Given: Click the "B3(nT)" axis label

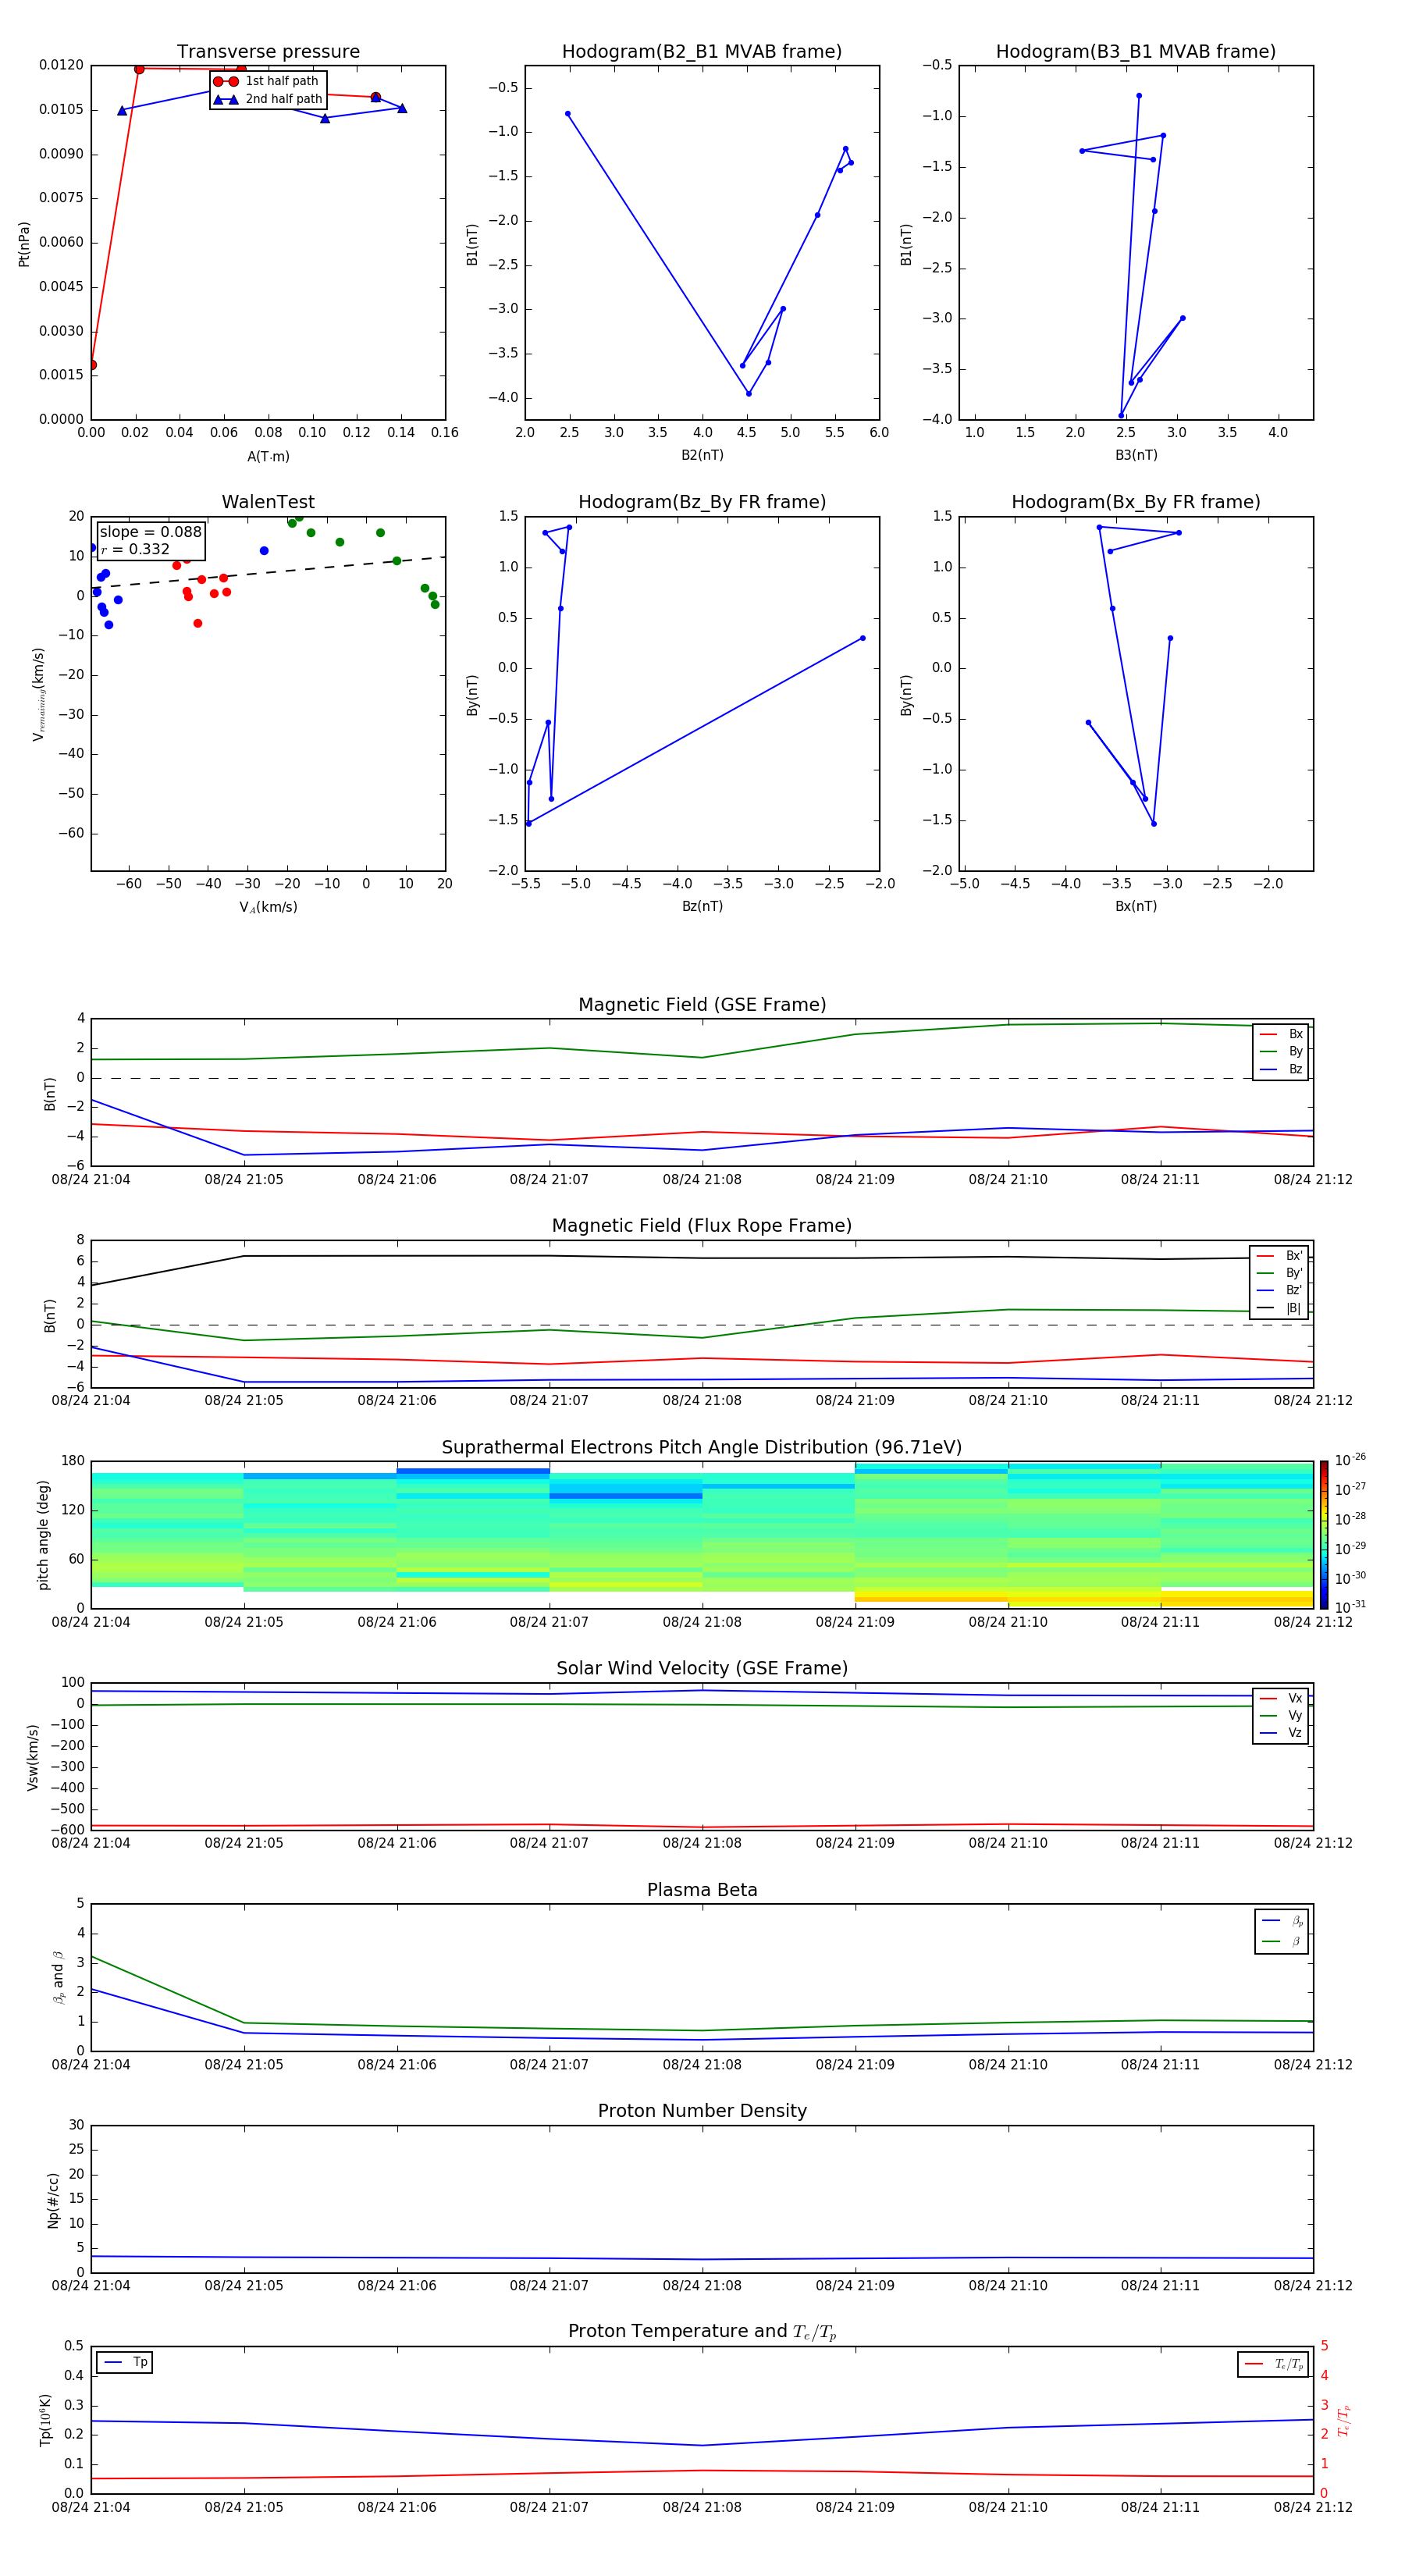Looking at the screenshot, I should 1136,455.
